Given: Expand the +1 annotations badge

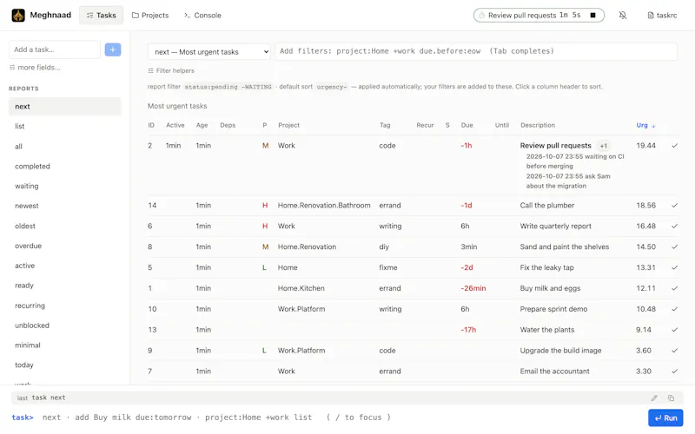Looking at the screenshot, I should [603, 146].
